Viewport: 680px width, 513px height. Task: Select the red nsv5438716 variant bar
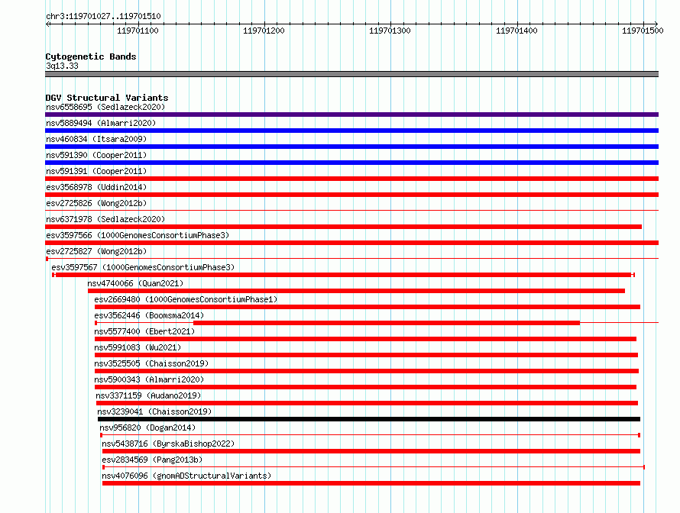point(371,451)
